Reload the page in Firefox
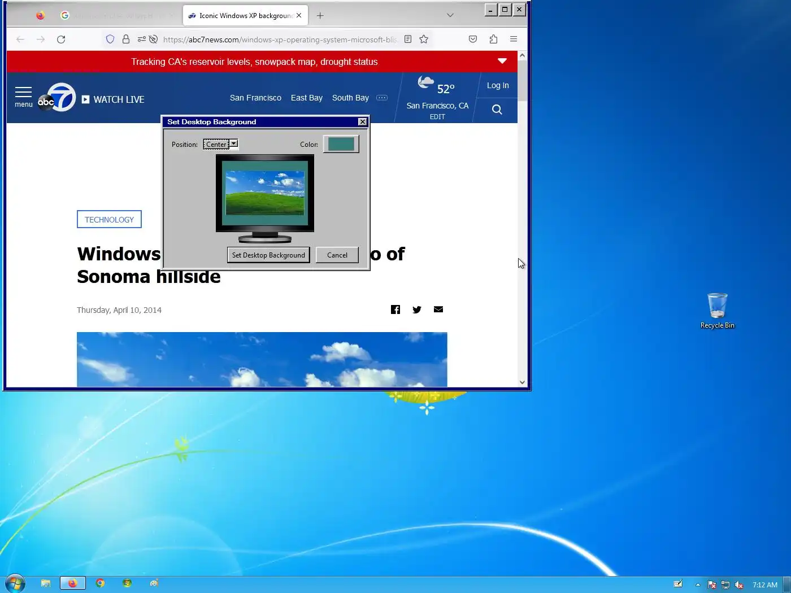 pyautogui.click(x=61, y=39)
